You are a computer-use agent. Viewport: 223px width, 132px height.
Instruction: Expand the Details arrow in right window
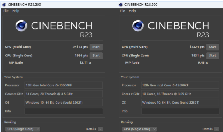(217, 129)
